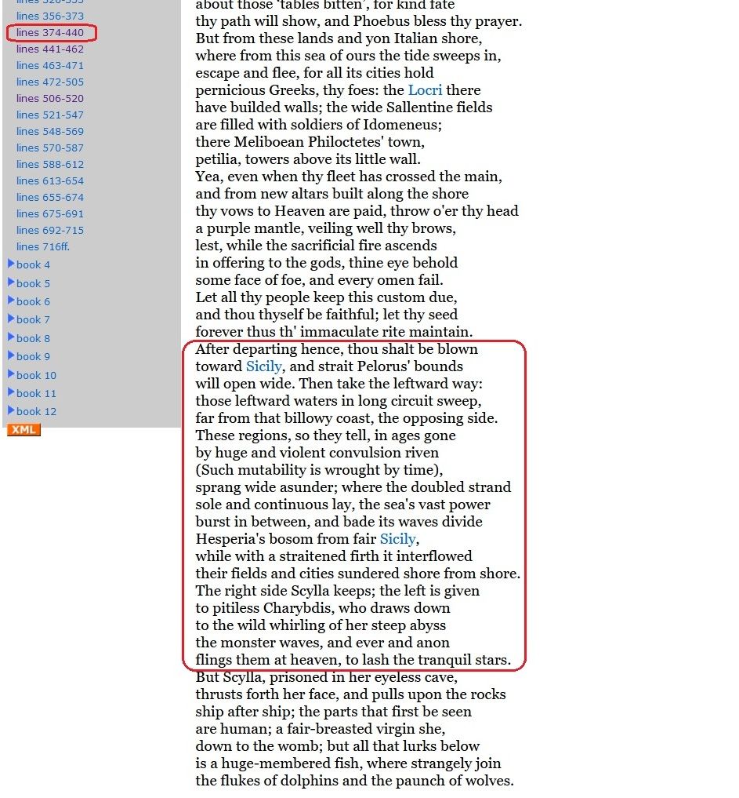
Task: Open book 10 link
Action: click(36, 376)
